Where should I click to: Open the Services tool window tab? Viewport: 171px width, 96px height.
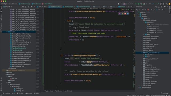[x=29, y=93]
